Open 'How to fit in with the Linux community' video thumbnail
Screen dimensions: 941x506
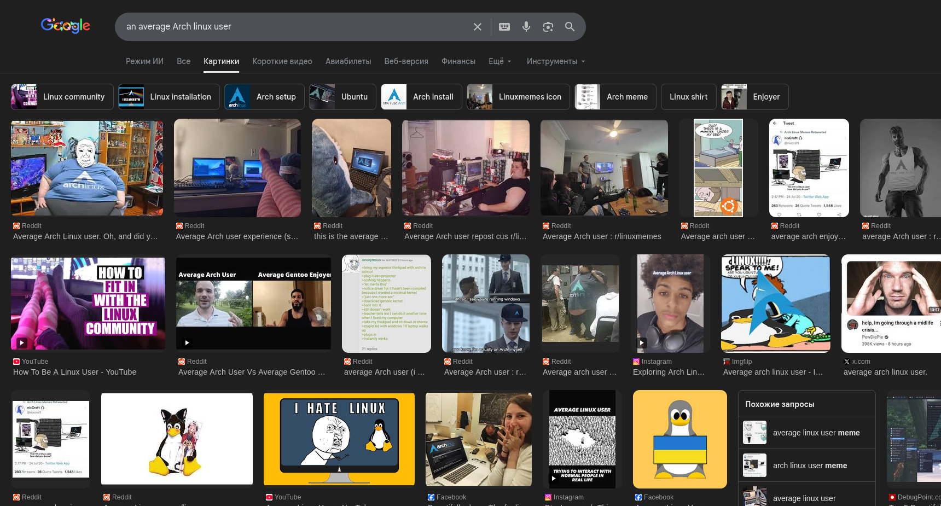[88, 304]
